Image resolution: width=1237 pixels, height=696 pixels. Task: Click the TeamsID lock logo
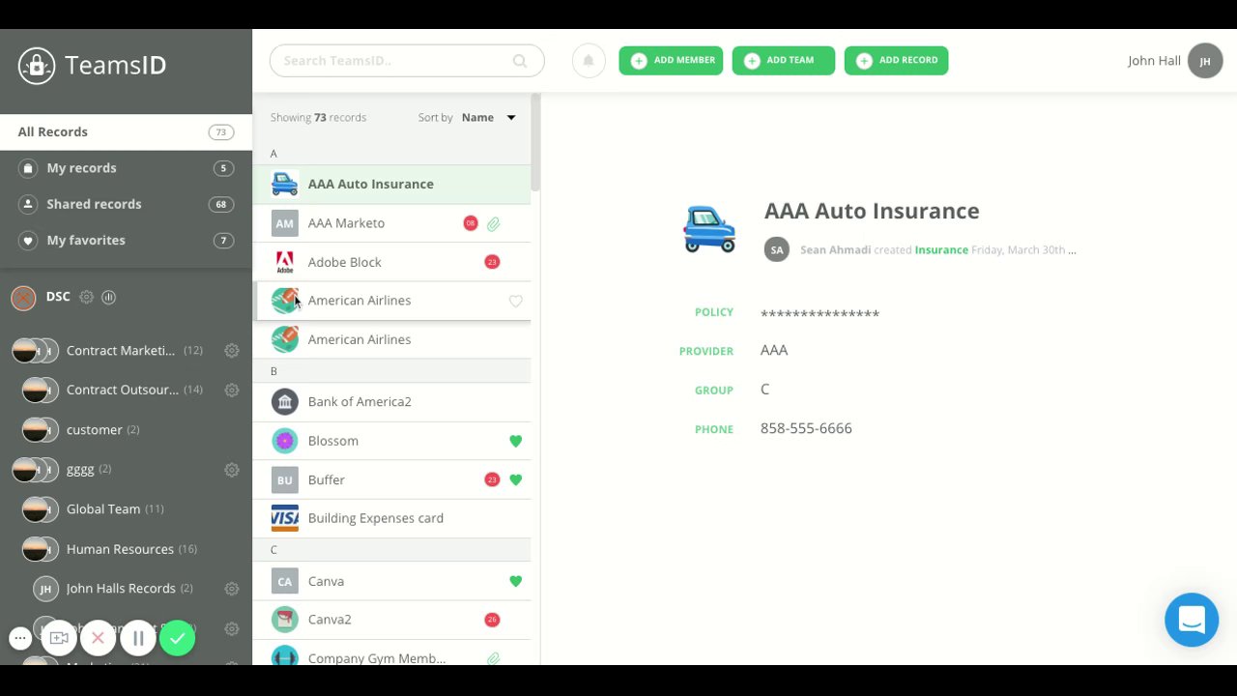tap(37, 66)
